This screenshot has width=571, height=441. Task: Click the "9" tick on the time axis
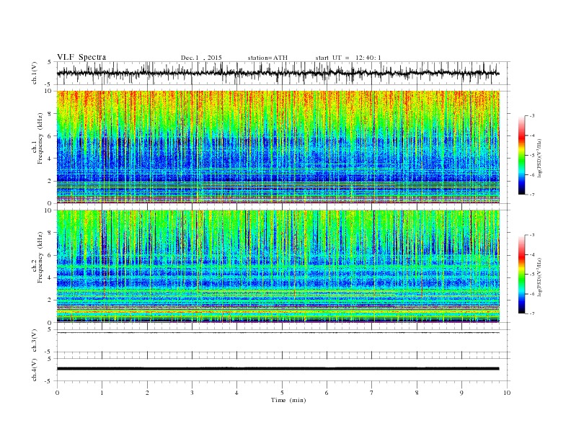461,393
